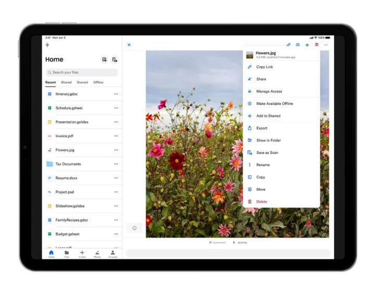370x296 pixels.
Task: Switch to the Offline tab
Action: point(98,82)
